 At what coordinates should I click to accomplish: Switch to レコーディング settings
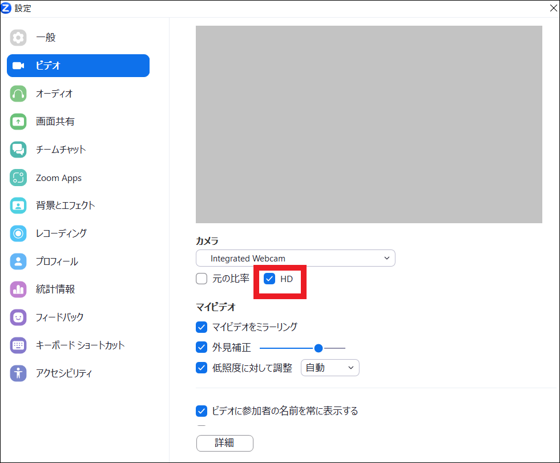(x=78, y=233)
